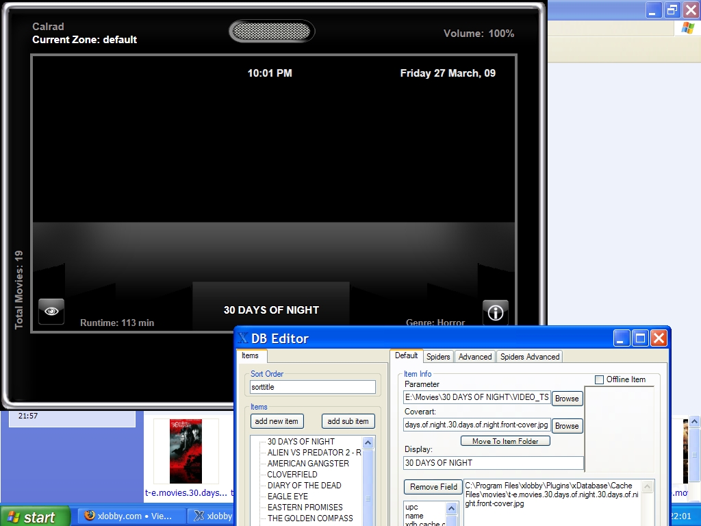The image size is (701, 526).
Task: Switch to xlobby.com Firefox taskbar button
Action: [x=132, y=516]
